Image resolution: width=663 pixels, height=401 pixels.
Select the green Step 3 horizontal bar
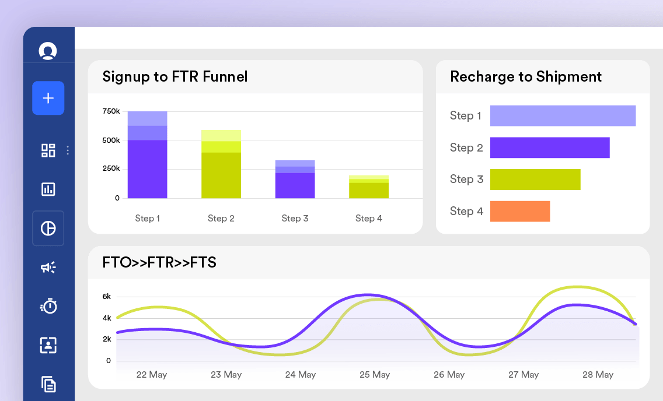pos(535,180)
